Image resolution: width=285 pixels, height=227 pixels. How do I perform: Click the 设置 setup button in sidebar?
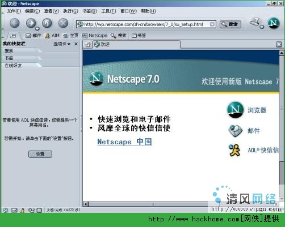[40, 154]
